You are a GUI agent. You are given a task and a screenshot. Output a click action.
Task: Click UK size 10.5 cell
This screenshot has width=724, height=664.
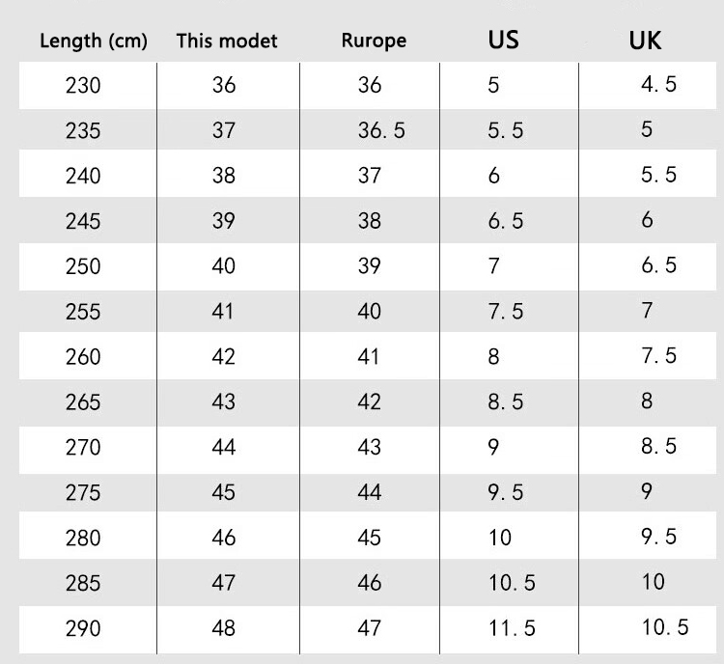665,627
